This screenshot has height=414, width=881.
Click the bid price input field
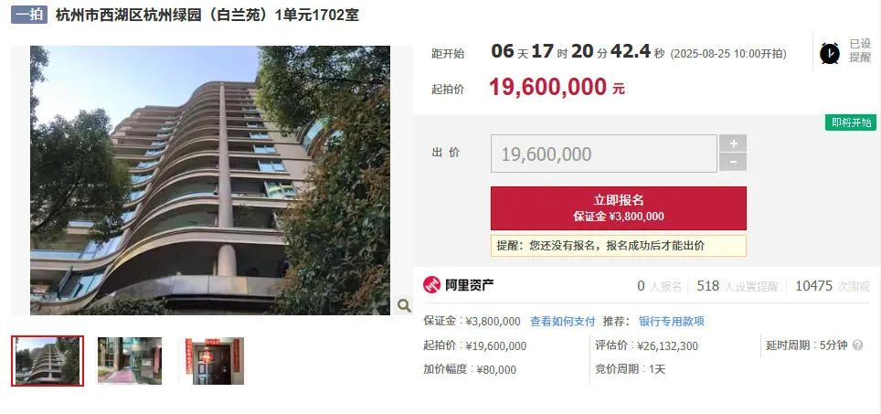(x=604, y=154)
